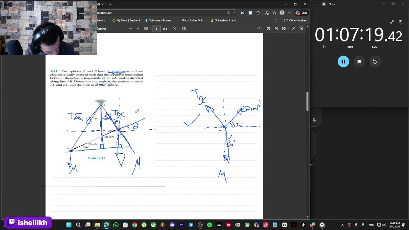The width and height of the screenshot is (409, 230).
Task: Add this page to favorites star
Action: click(235, 13)
